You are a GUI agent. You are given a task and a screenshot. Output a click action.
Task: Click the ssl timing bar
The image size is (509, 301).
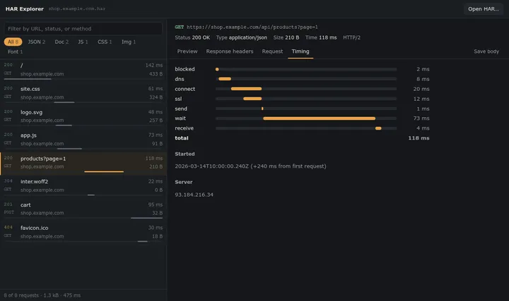click(x=252, y=99)
